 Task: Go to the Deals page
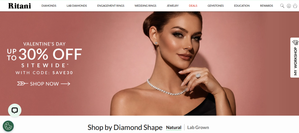193,6
